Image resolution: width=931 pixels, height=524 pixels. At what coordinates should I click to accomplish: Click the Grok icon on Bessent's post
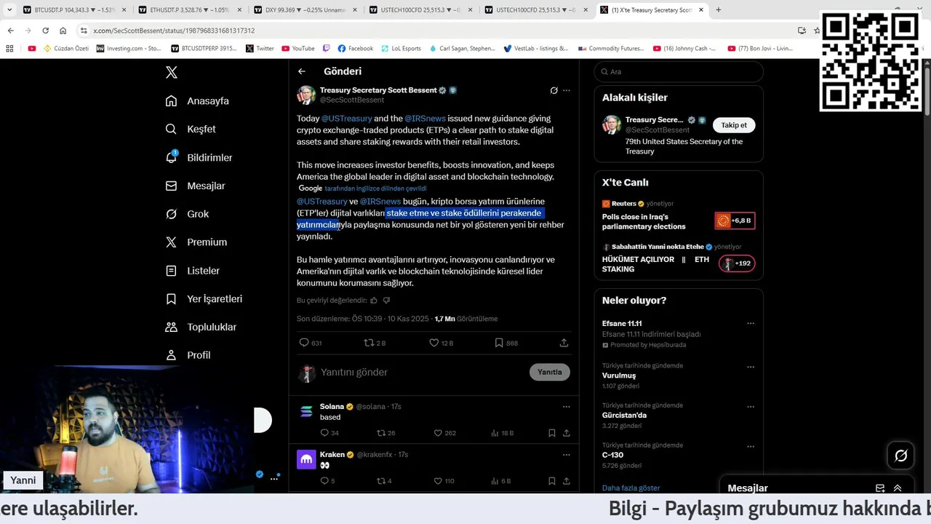coord(554,90)
